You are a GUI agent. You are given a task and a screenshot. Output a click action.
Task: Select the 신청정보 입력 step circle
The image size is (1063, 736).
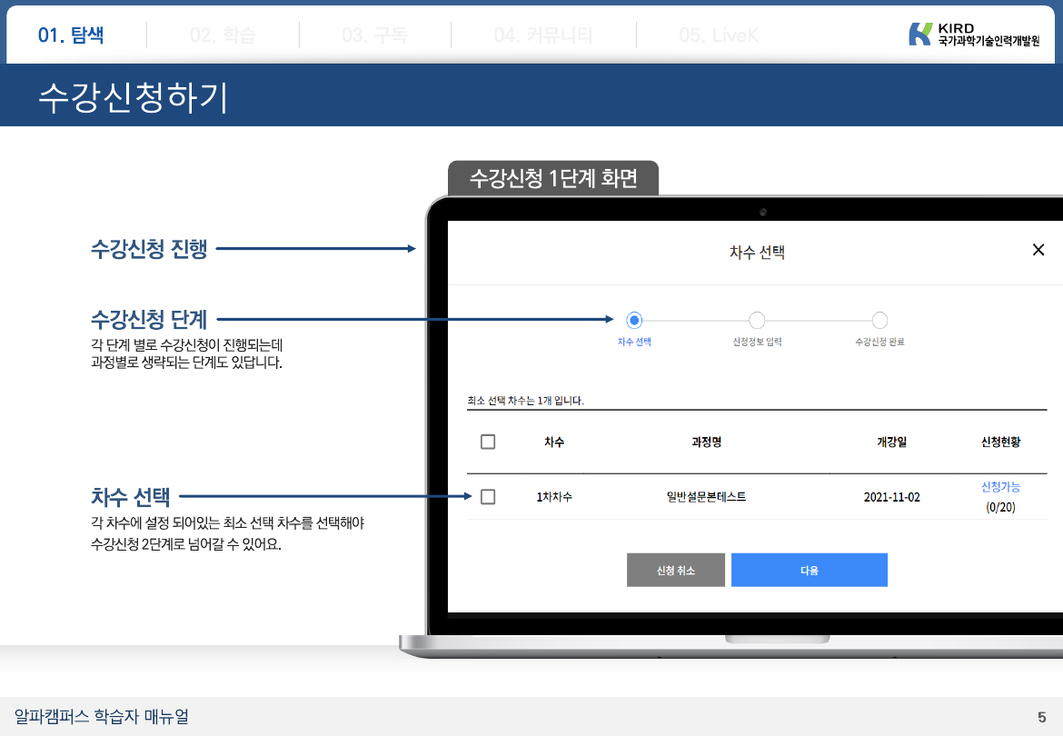pos(757,320)
